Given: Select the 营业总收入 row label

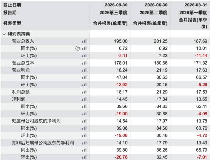Looking at the screenshot, I should click(x=23, y=41).
